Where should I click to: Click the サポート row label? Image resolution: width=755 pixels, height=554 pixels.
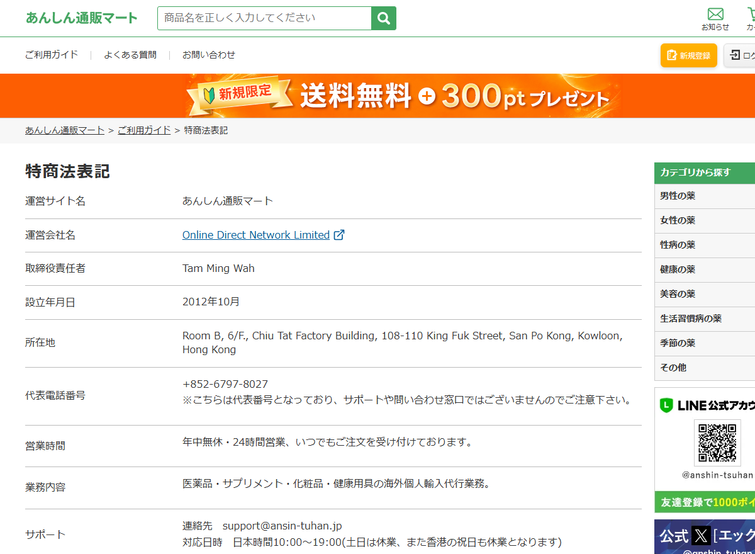pos(45,534)
